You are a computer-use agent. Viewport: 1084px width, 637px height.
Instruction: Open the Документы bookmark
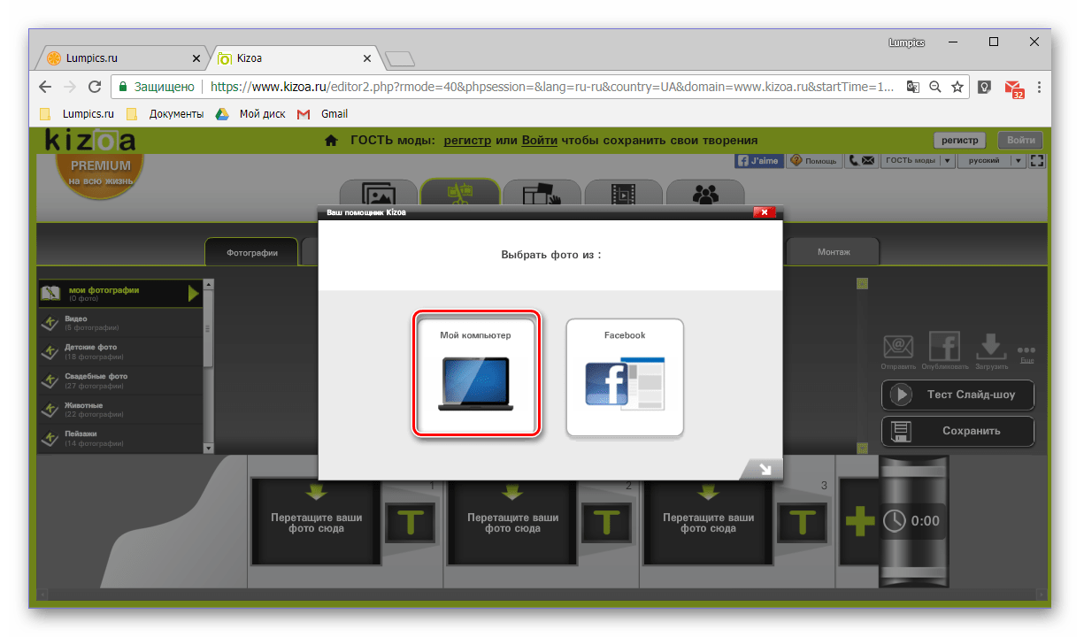tap(165, 113)
